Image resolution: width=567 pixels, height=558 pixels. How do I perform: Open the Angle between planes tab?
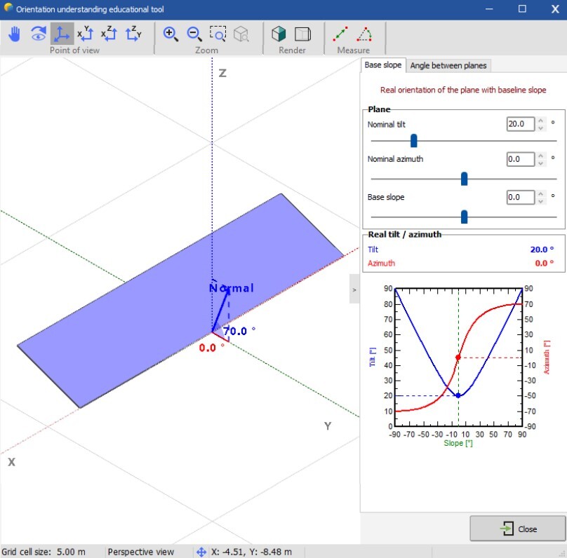coord(448,65)
